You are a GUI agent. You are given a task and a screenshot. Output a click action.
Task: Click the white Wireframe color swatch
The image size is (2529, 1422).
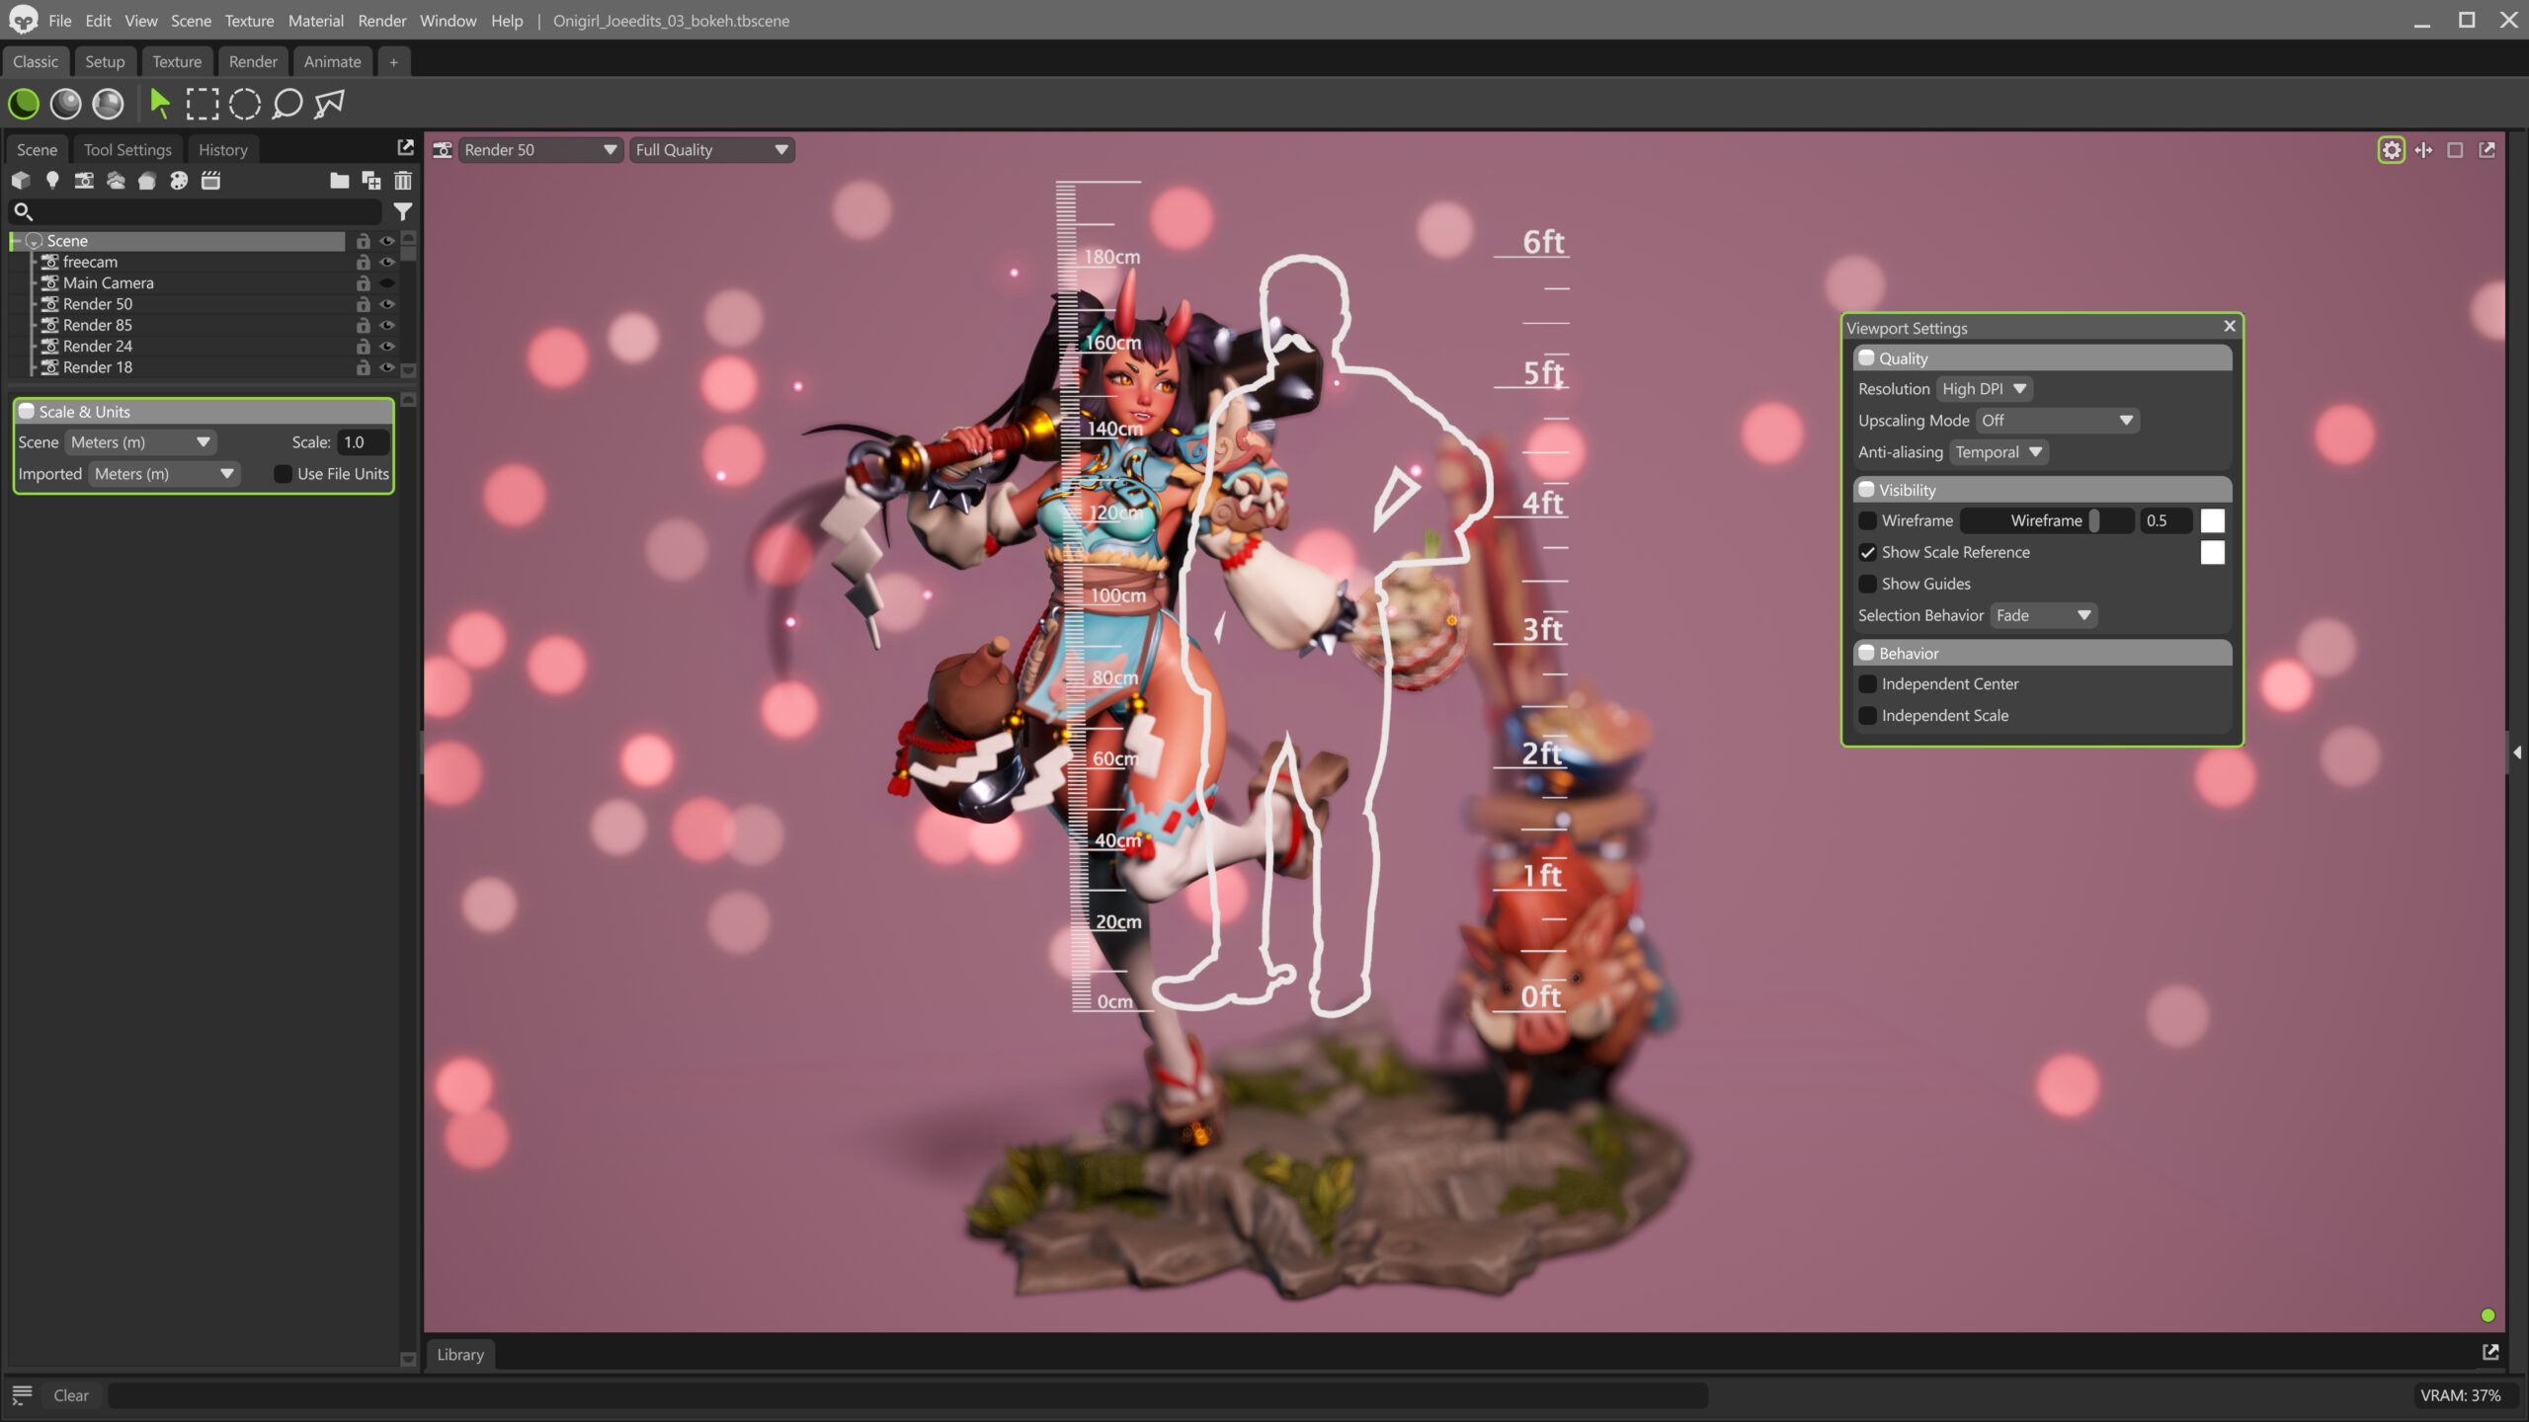tap(2212, 520)
